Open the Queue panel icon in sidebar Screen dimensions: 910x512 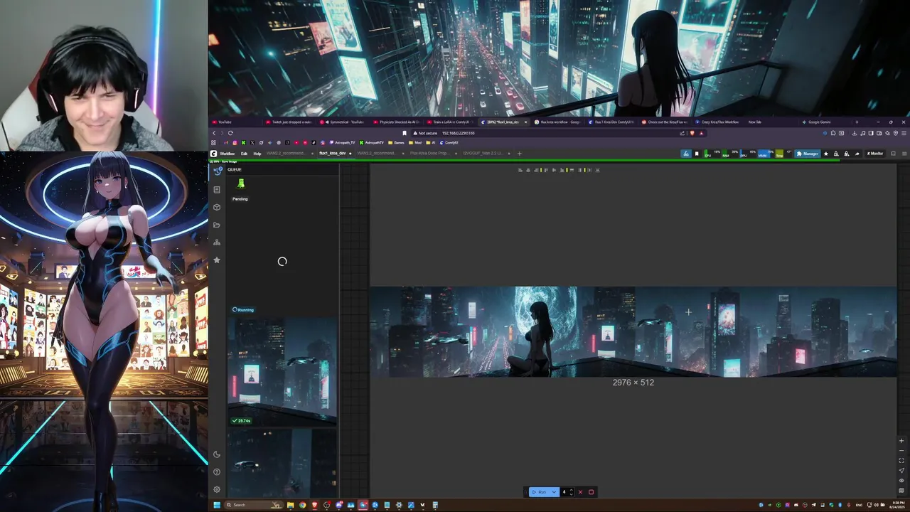point(217,171)
